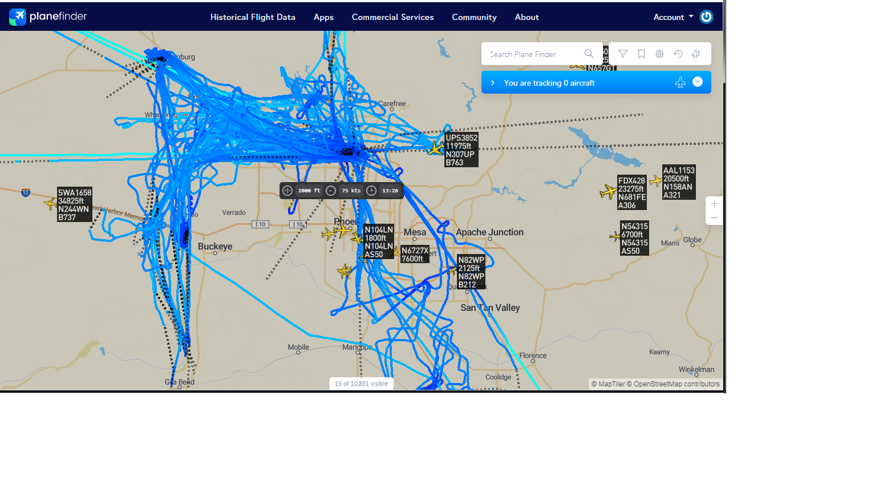Click the Verrado map label

(234, 212)
